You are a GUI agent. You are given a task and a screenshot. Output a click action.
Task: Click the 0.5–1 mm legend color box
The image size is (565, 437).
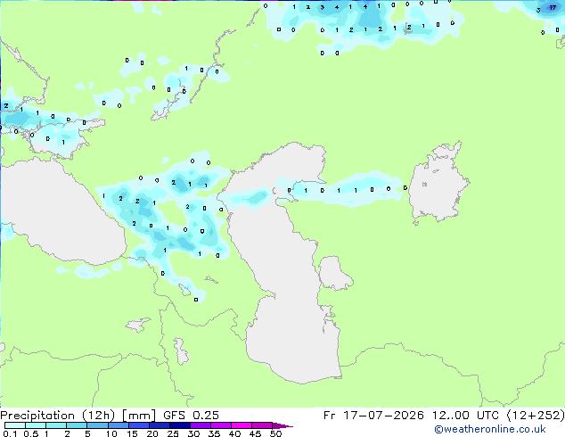36,425
